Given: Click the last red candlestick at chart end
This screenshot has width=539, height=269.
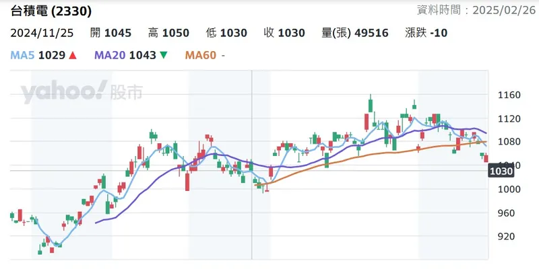Looking at the screenshot, I should (x=486, y=158).
